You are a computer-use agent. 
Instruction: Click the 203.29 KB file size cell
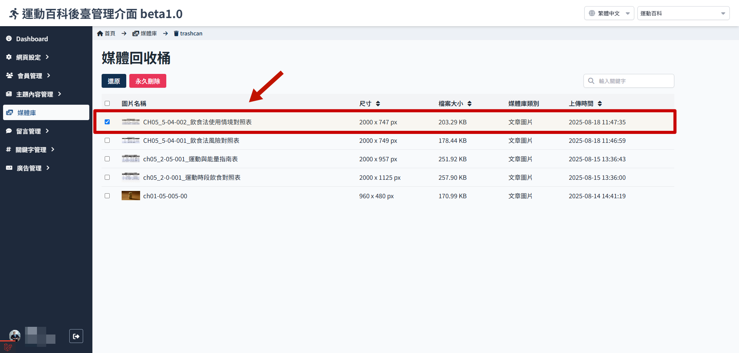453,122
